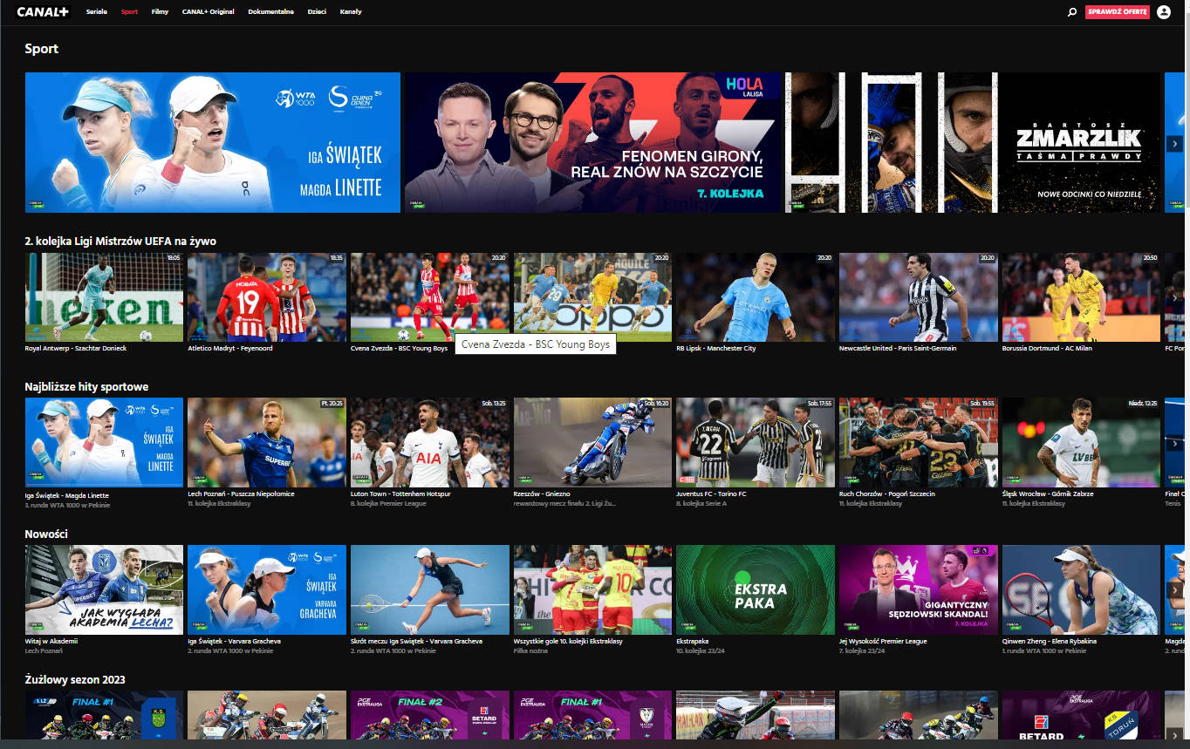Open the Ekstrapaka thumbnail
Viewport: 1190px width, 749px height.
click(x=756, y=590)
